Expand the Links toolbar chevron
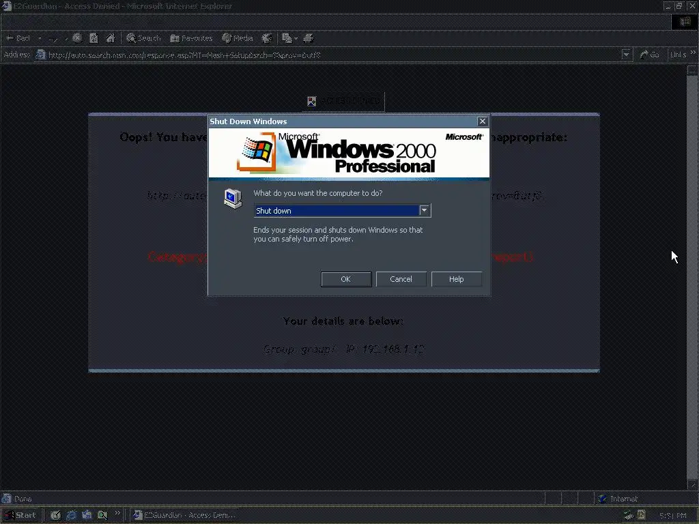699x524 pixels. (x=693, y=53)
